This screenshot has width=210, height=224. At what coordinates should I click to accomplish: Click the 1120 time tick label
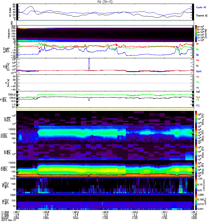(135, 218)
